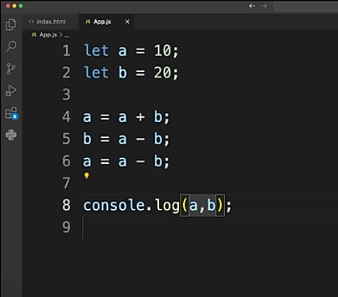Open the Run and Debug view
338x297 pixels.
click(10, 90)
